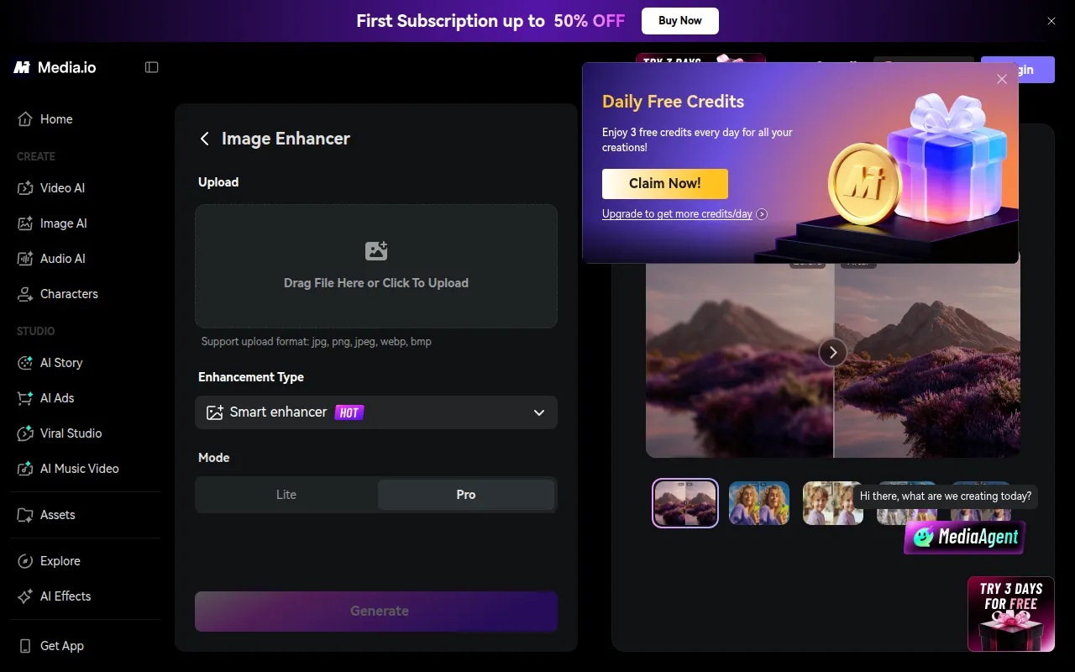Select the third sample thumbnail with children
The image size is (1075, 672).
[833, 503]
